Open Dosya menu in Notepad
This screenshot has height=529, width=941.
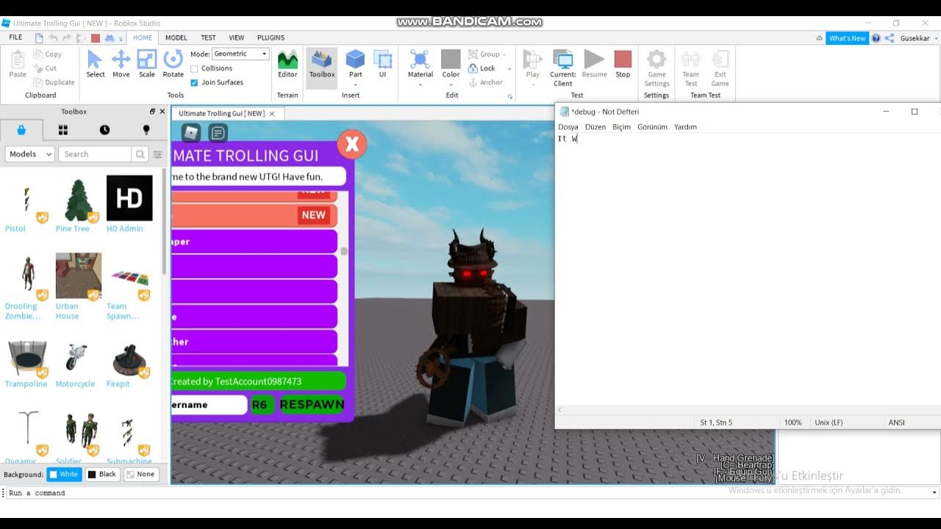[x=568, y=127]
